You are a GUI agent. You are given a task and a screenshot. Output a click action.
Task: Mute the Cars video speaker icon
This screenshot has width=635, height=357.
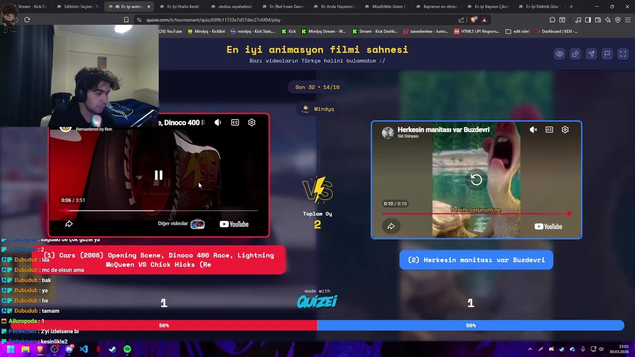pyautogui.click(x=218, y=122)
